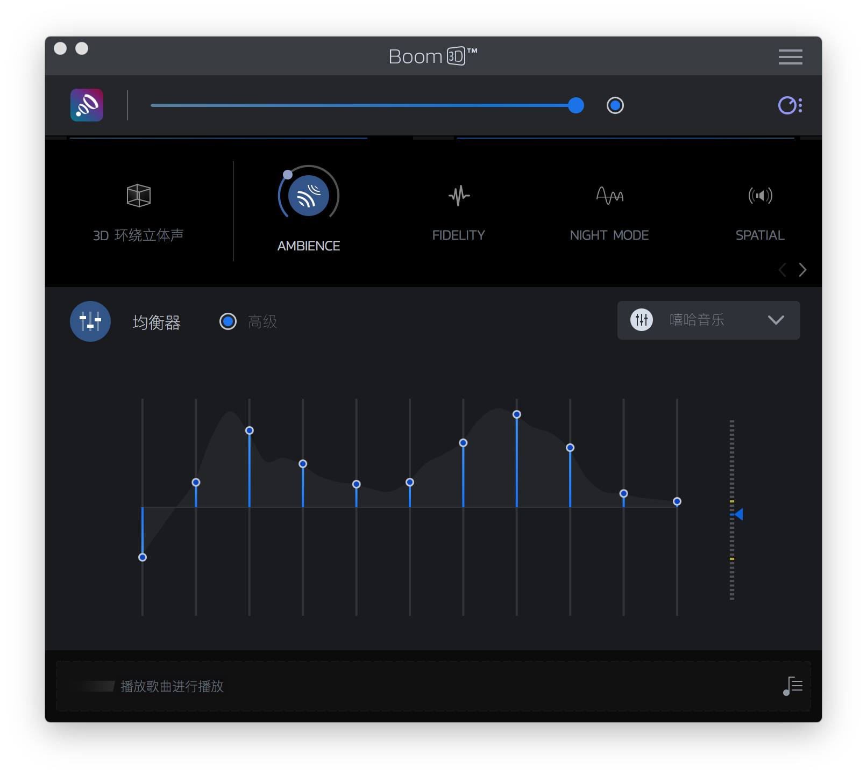Click the 3D 环绕立体声 label
The width and height of the screenshot is (867, 776).
click(139, 235)
